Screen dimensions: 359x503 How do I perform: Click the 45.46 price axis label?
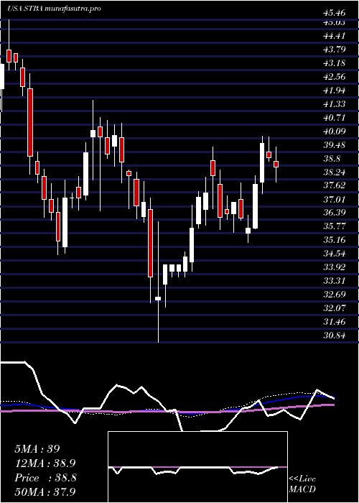click(335, 13)
